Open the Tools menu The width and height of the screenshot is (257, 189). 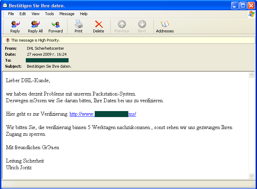(x=49, y=14)
